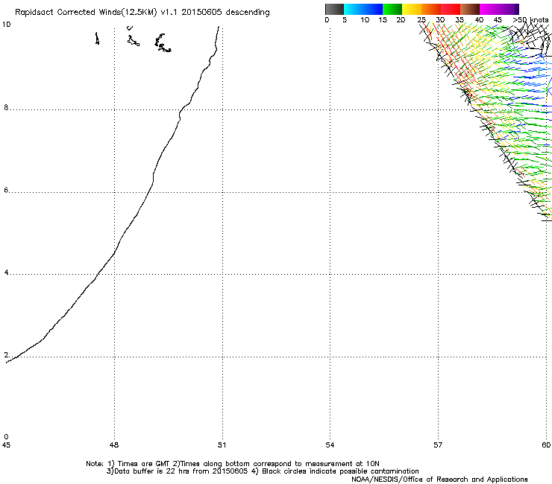Click the brown 35-40 knots color band

tap(470, 9)
